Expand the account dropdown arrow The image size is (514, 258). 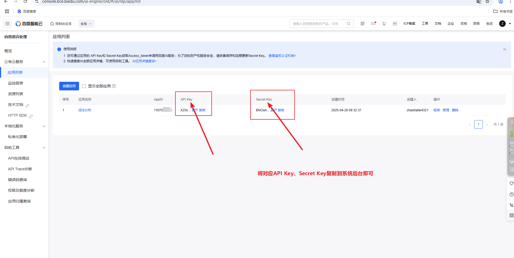point(510,24)
